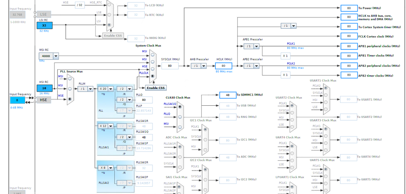Select LSE in USART1 Clock Mux
This screenshot has width=406, height=194.
pos(326,109)
